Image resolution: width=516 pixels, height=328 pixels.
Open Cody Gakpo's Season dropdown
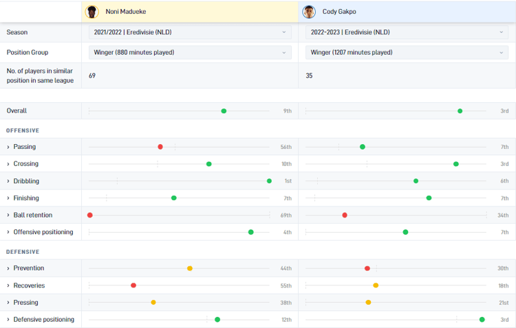coord(407,32)
